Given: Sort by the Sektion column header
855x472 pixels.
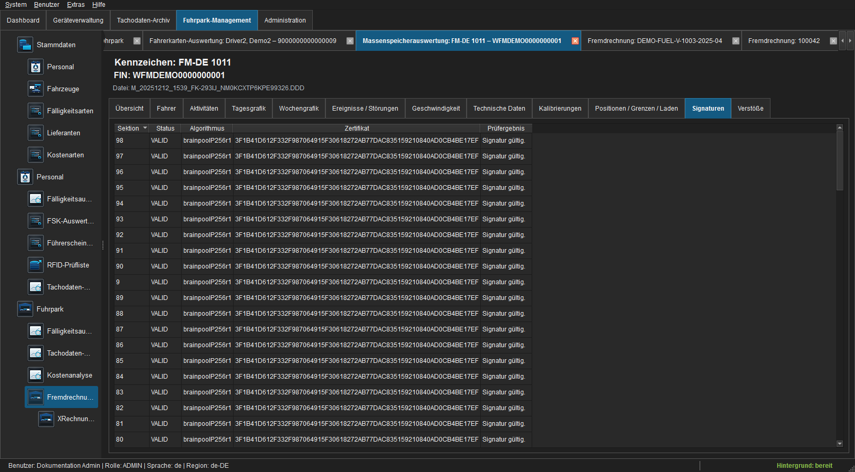Looking at the screenshot, I should [x=132, y=128].
